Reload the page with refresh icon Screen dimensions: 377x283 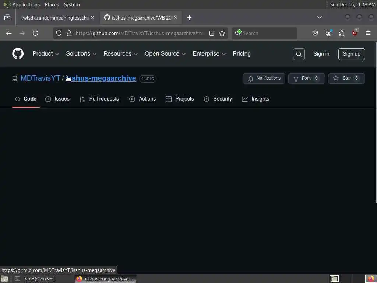pos(35,33)
